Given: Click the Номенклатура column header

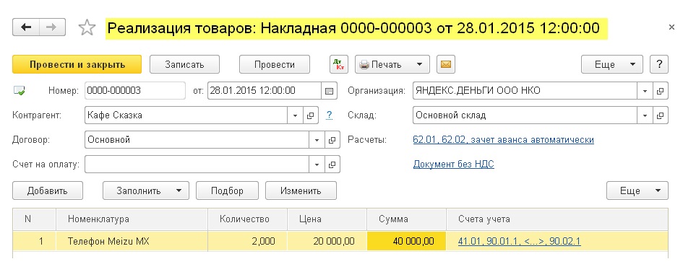Looking at the screenshot, I should pyautogui.click(x=132, y=219).
